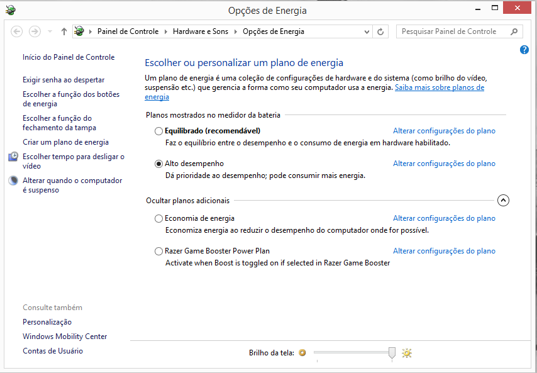The height and width of the screenshot is (373, 537).
Task: Expand the arrow before Painel de Controle breadcrumb
Action: [91, 32]
